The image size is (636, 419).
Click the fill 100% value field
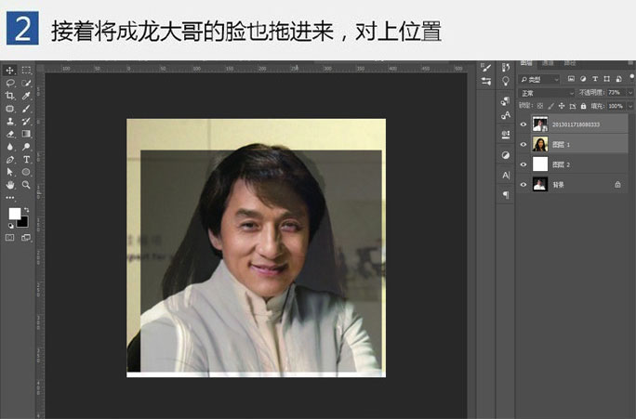point(616,106)
